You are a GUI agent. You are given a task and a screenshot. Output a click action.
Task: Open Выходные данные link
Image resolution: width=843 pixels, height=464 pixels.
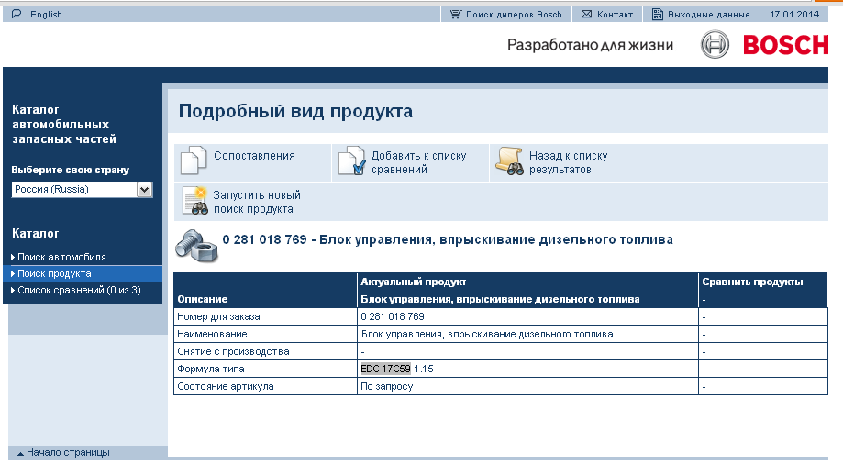point(708,15)
